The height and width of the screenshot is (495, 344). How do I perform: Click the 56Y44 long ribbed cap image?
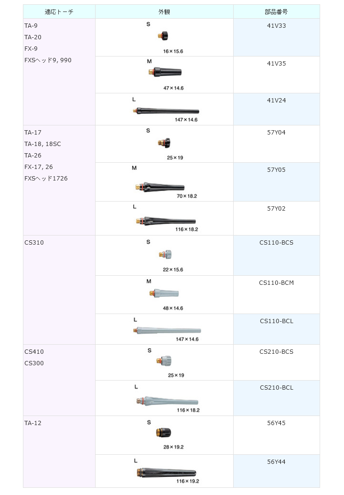coord(166,472)
